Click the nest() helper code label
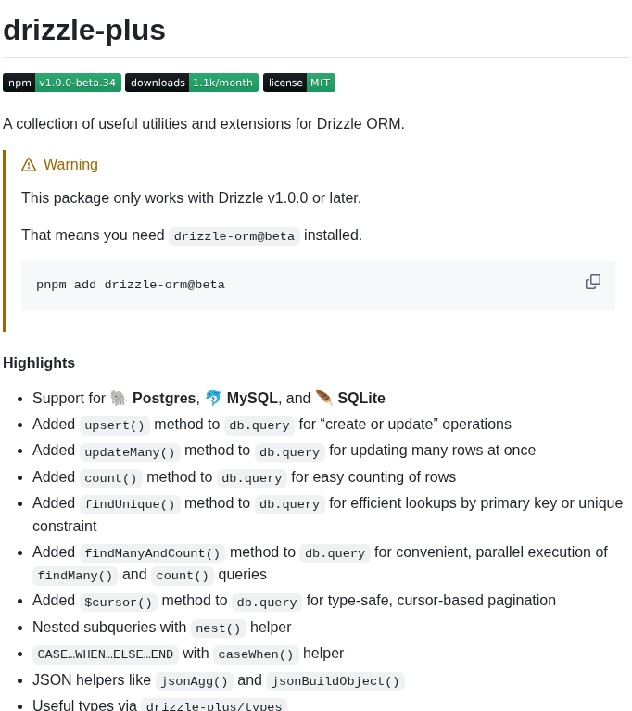The height and width of the screenshot is (711, 632). click(x=218, y=628)
